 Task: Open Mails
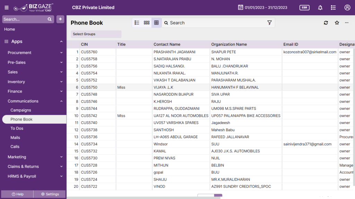15,138
